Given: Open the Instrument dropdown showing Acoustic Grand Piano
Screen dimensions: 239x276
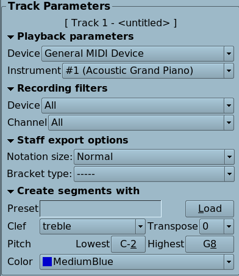Looking at the screenshot, I should click(x=148, y=71).
